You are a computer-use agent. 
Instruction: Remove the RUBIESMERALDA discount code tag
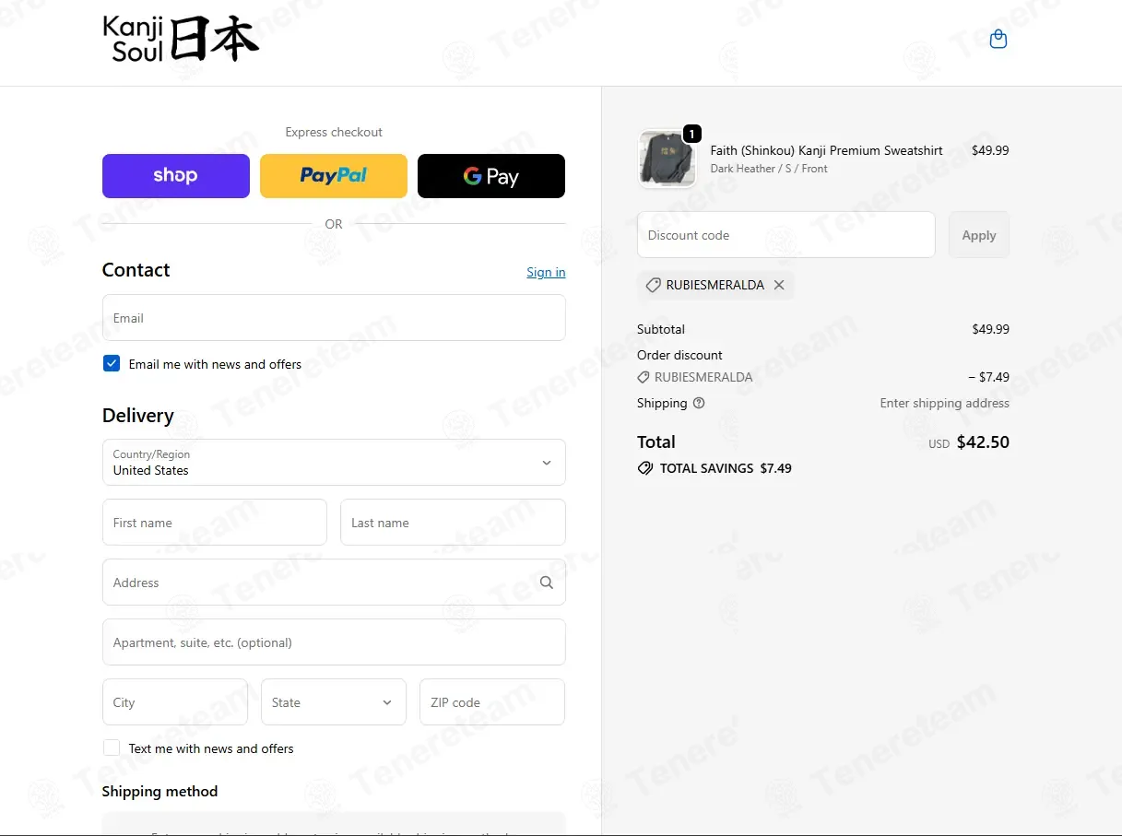click(779, 285)
